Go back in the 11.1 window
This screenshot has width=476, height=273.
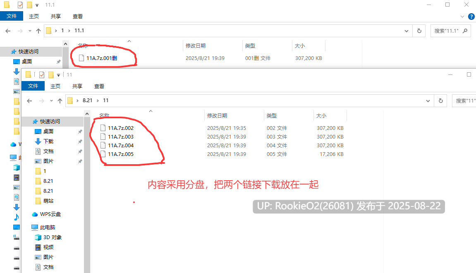[8, 31]
